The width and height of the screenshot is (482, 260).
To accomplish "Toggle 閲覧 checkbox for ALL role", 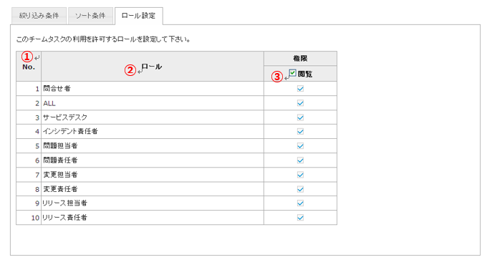I will coord(300,103).
